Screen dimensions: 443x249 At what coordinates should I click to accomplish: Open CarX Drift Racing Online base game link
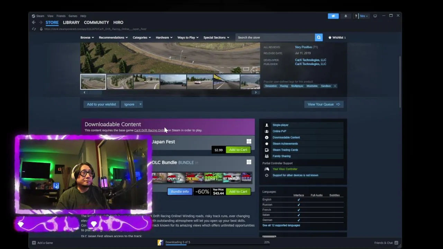tap(150, 130)
